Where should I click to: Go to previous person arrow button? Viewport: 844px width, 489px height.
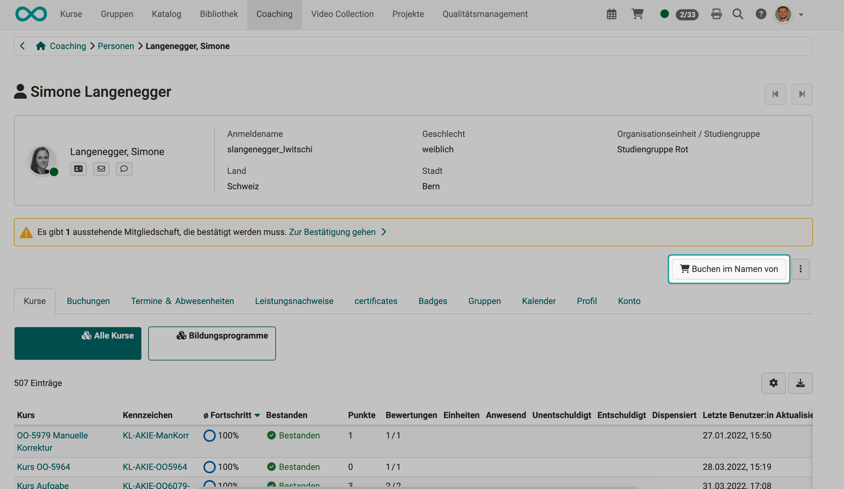pyautogui.click(x=775, y=94)
